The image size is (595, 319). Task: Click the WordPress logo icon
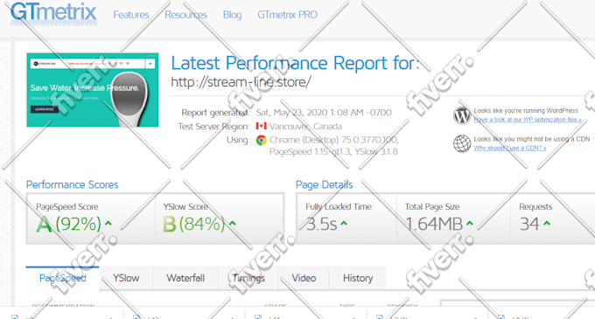pyautogui.click(x=462, y=115)
